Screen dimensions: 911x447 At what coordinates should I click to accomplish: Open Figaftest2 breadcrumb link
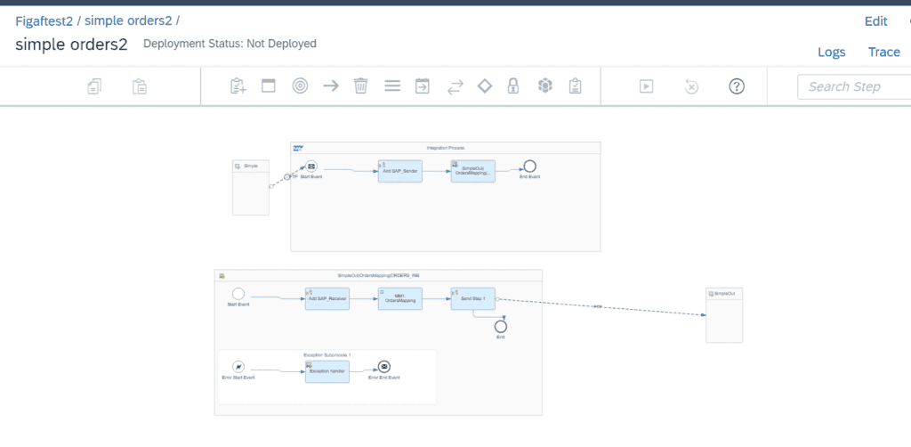click(x=44, y=21)
